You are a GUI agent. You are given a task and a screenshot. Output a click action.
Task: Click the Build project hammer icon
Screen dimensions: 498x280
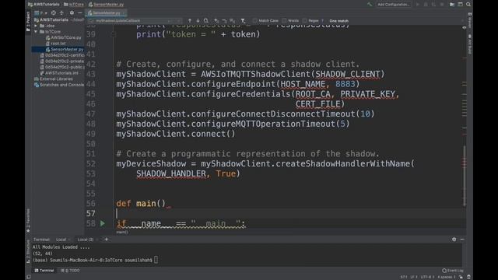[x=370, y=5]
